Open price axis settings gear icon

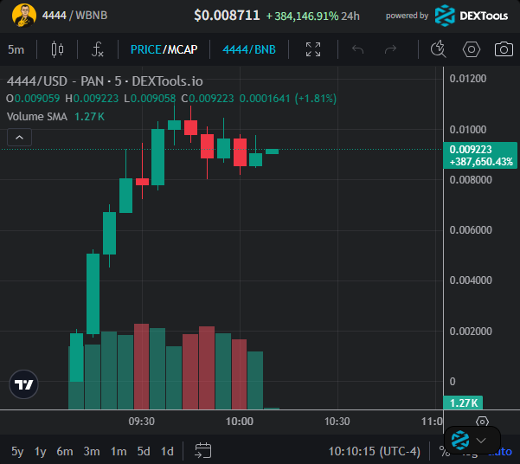pyautogui.click(x=482, y=422)
